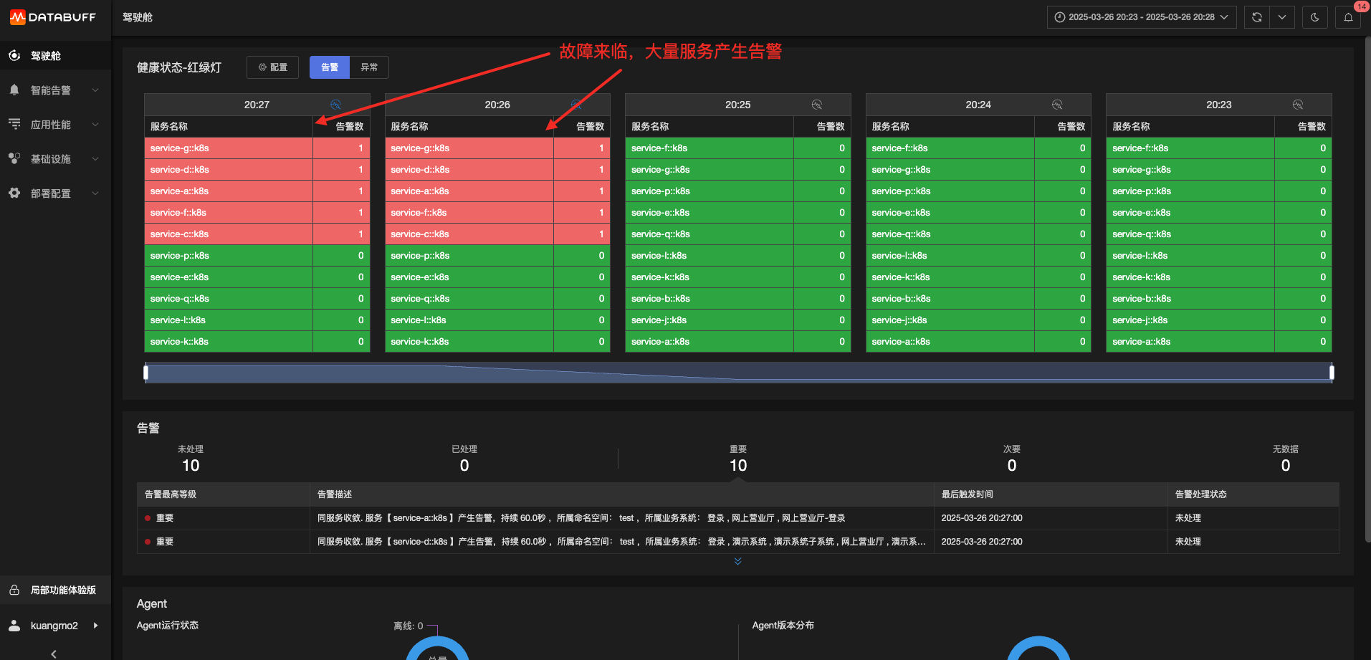
Task: Click the middle of the timeline range bar
Action: tap(739, 372)
